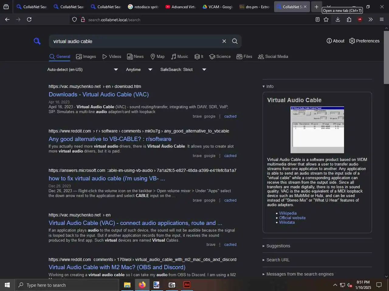Open cached link for microsoft answers result
This screenshot has height=291, width=389.
coord(230,200)
